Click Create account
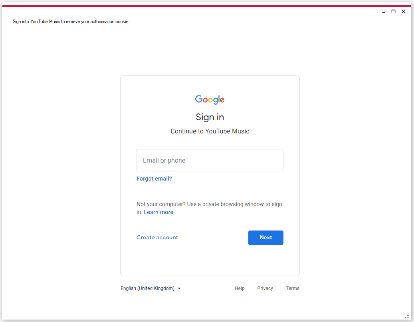Screen dimensions: 414x322 coord(157,237)
